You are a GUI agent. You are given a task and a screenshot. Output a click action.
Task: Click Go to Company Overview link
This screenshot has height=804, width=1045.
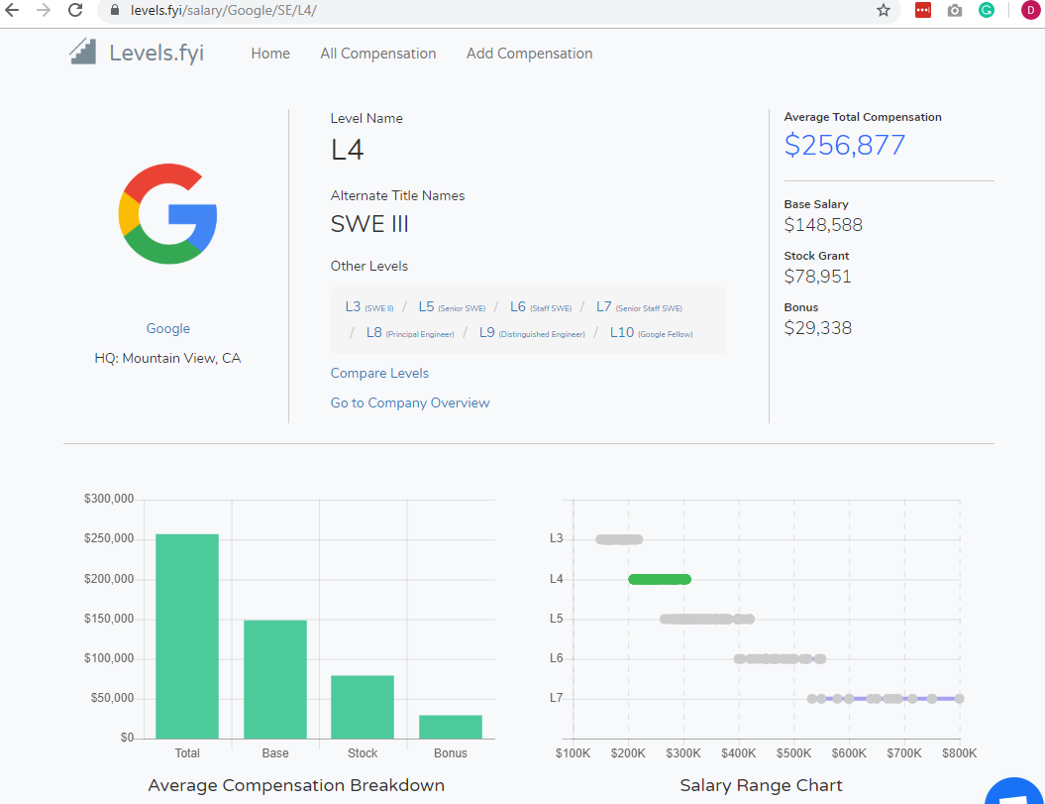coord(410,403)
